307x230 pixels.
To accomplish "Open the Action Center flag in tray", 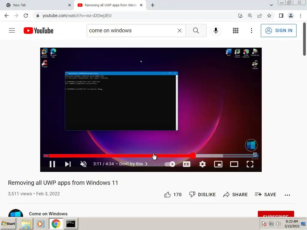I will point(264,224).
